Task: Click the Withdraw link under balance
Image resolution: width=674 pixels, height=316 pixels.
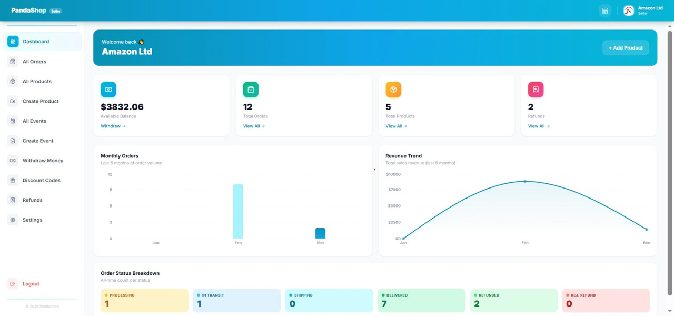Action: pyautogui.click(x=113, y=126)
